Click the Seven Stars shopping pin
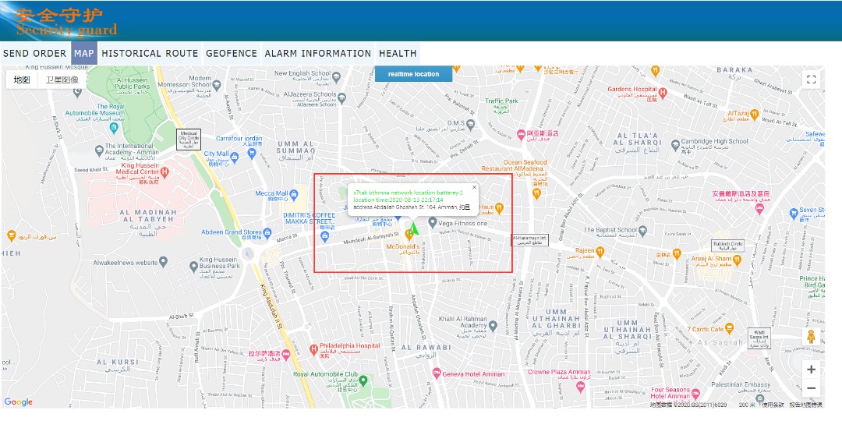Screen dimensions: 842x421 tap(794, 214)
